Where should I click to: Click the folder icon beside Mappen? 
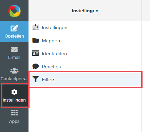(x=36, y=40)
